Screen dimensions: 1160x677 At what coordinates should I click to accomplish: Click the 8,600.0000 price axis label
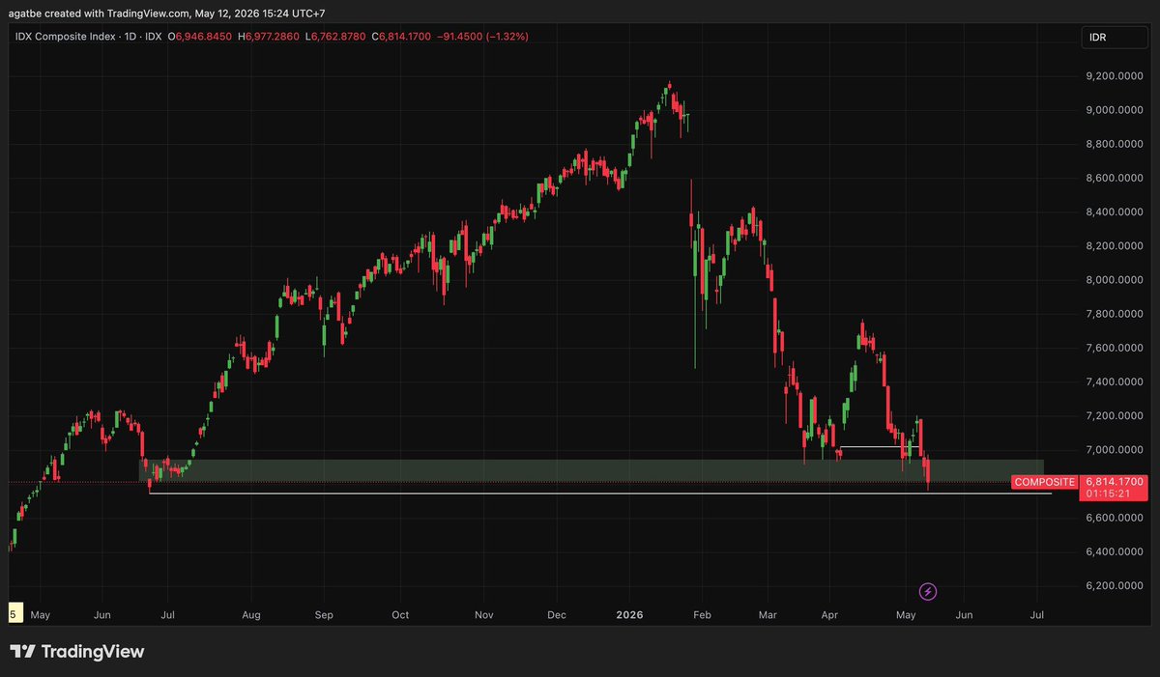pyautogui.click(x=1115, y=179)
